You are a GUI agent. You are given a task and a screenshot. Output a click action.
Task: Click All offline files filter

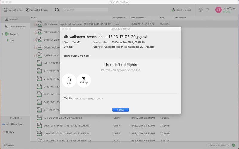coord(12,124)
